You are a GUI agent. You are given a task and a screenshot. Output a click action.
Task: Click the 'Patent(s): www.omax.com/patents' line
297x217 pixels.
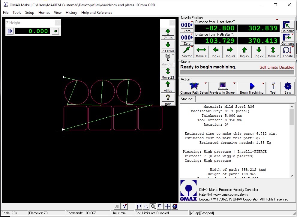point(223,194)
